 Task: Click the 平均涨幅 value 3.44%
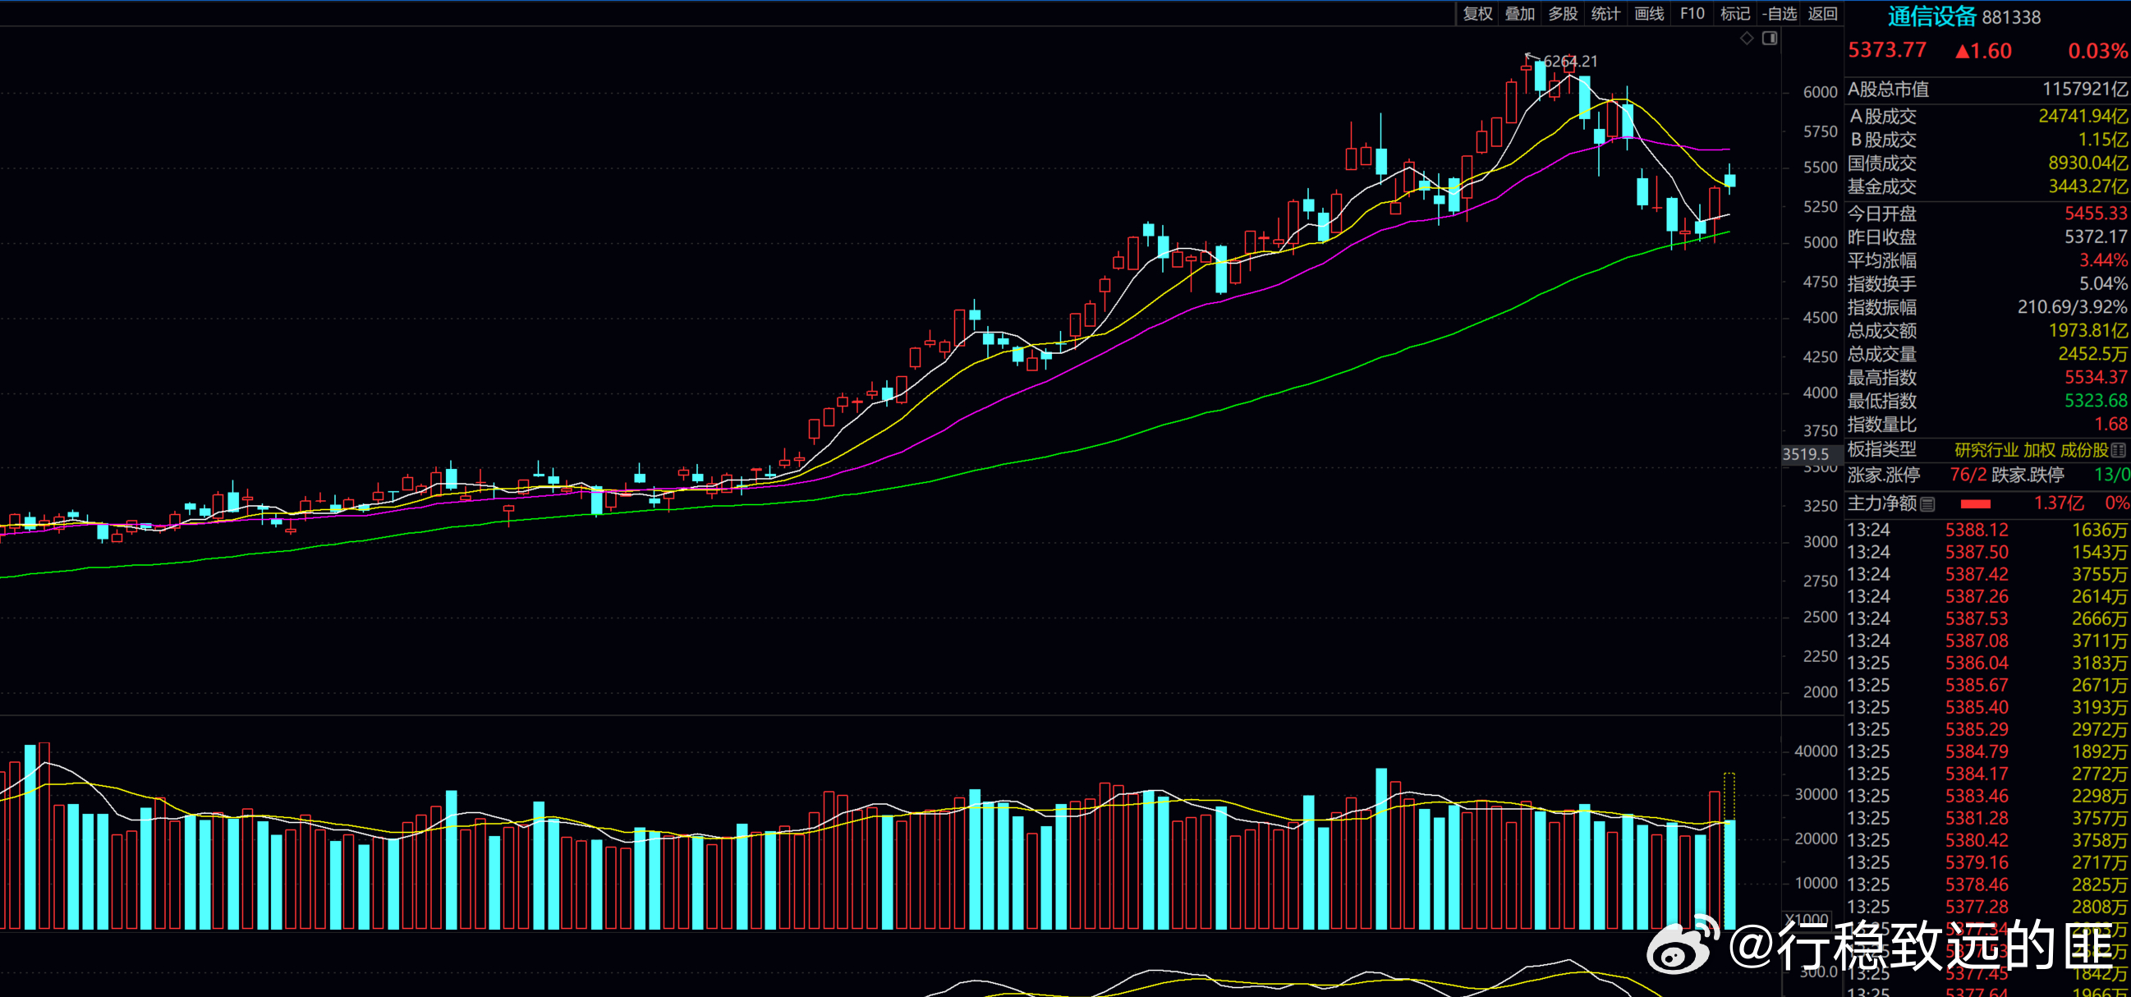[2104, 260]
